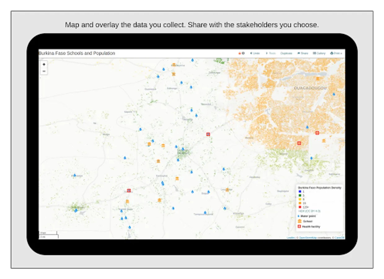Viewport: 384px width, 279px height.
Task: Zoom out with the minus button
Action: (44, 71)
